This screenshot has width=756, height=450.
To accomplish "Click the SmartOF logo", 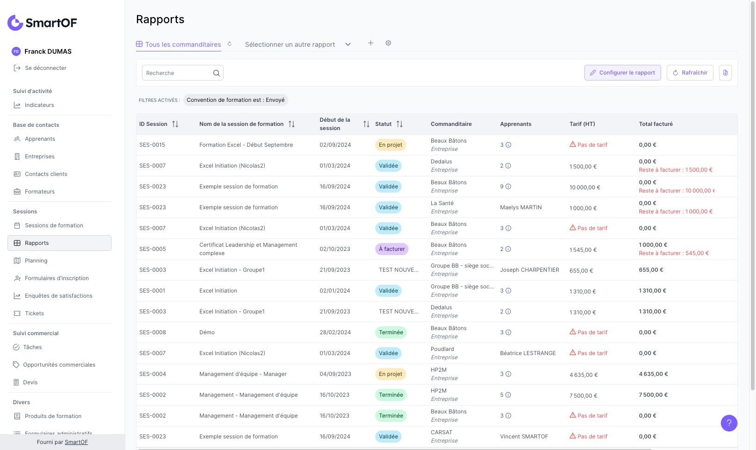I will click(42, 23).
